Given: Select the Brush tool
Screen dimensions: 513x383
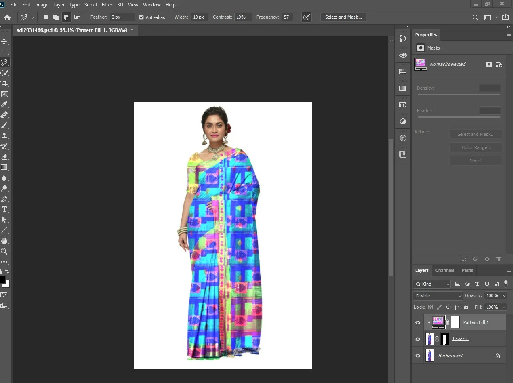Looking at the screenshot, I should (x=4, y=126).
